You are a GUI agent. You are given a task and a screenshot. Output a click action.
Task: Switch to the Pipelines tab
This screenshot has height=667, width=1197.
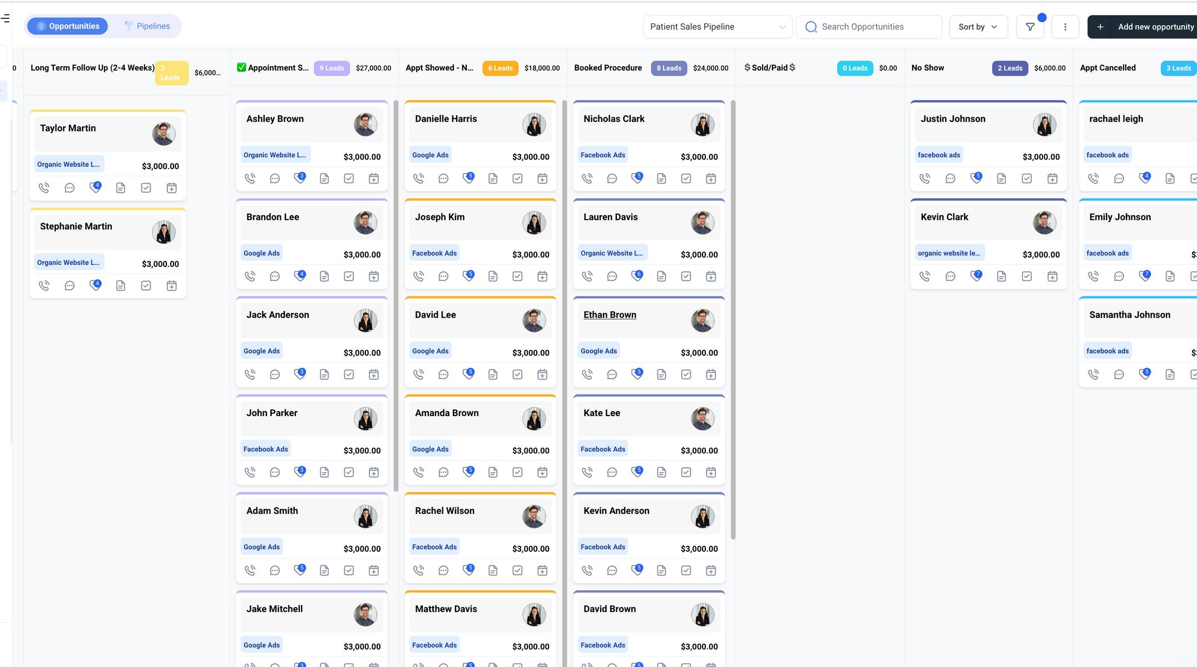click(x=147, y=26)
